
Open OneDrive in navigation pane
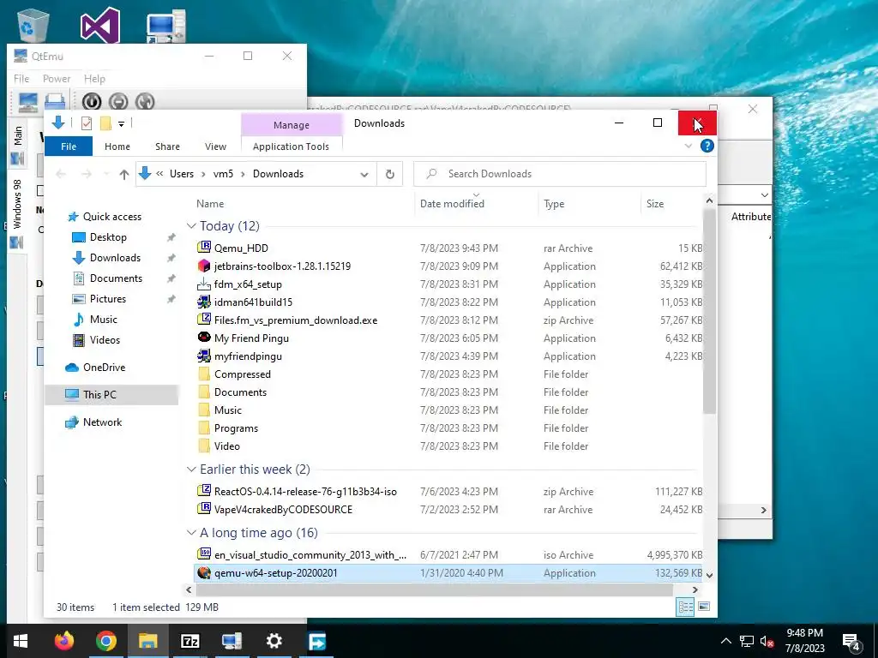[x=104, y=367]
